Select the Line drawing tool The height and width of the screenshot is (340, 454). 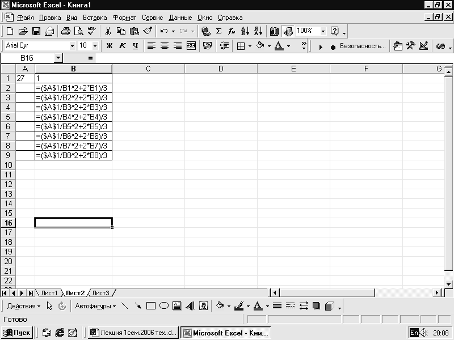[124, 306]
